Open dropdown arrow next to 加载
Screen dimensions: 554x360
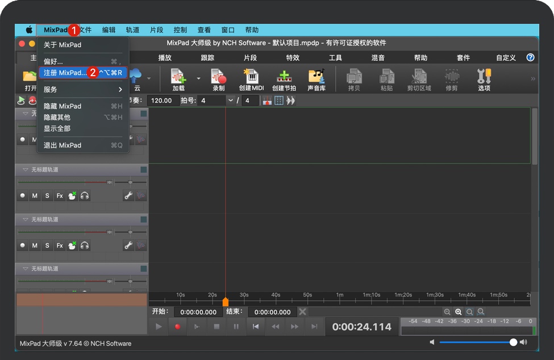coord(198,78)
